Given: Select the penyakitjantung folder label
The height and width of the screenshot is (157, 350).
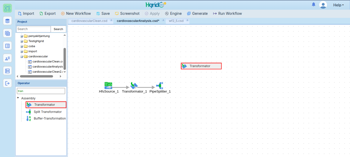Looking at the screenshot, I should [x=39, y=36].
